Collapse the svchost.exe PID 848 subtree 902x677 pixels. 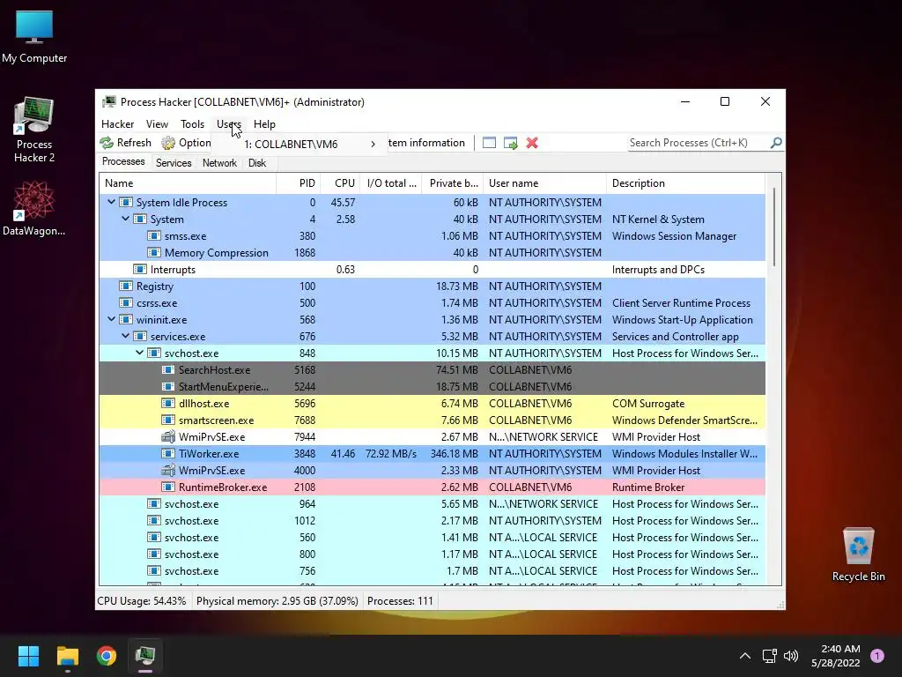[140, 353]
